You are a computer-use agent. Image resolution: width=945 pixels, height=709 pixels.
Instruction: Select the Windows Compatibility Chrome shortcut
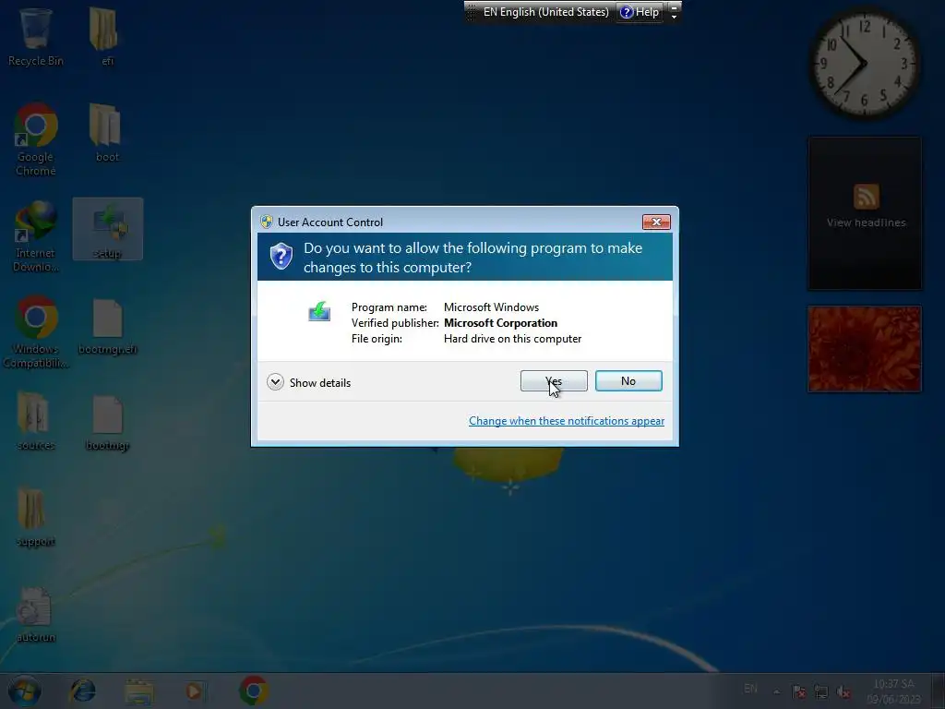[36, 332]
